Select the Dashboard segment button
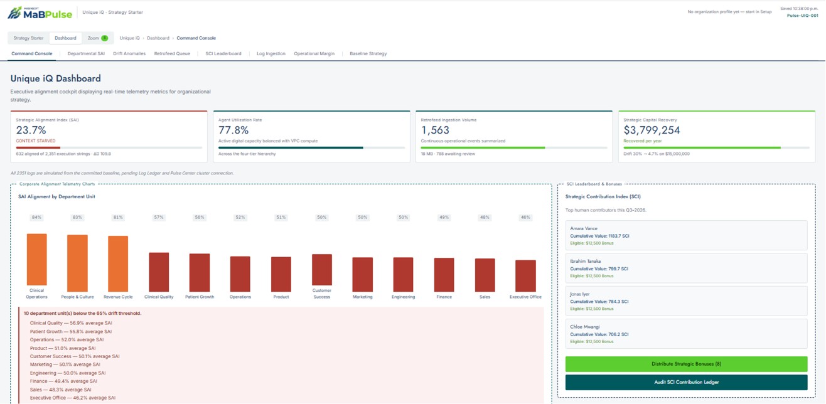 point(65,38)
